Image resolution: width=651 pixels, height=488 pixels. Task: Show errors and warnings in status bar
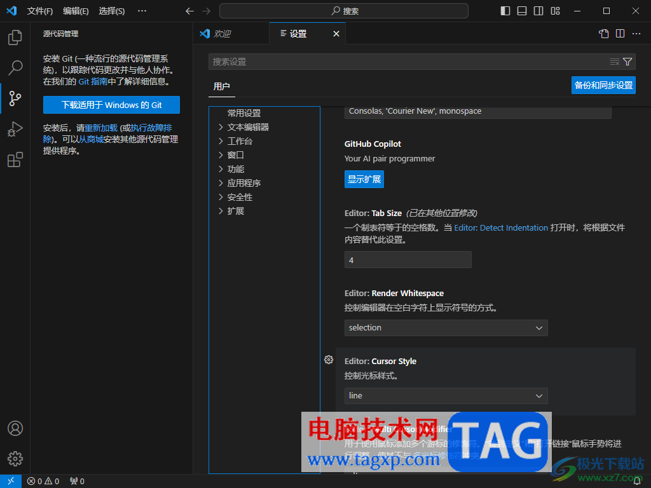click(x=43, y=482)
